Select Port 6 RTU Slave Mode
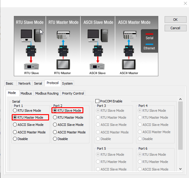Image resolution: width=189 pixels, height=178 pixels. [152, 155]
